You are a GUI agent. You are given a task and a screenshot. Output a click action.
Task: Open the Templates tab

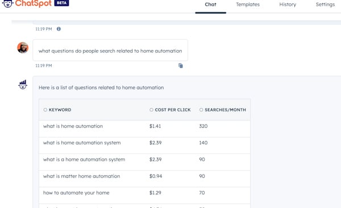(248, 5)
